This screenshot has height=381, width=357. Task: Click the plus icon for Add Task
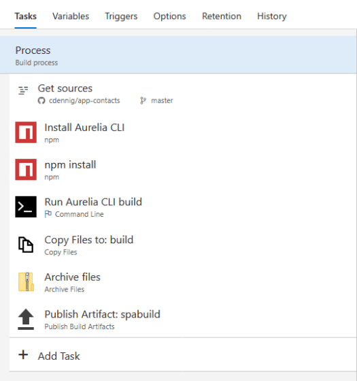23,354
